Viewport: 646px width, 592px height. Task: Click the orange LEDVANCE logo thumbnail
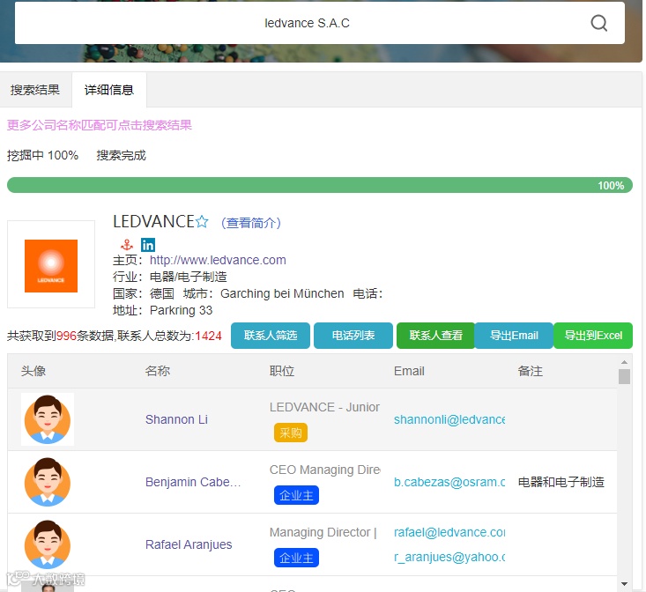tap(51, 266)
